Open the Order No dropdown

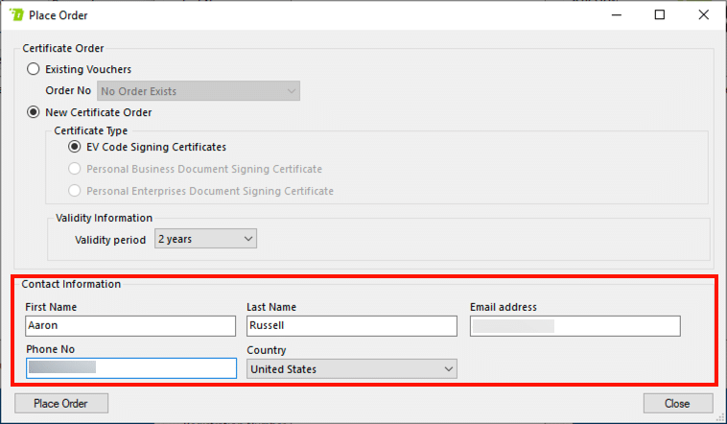pyautogui.click(x=199, y=91)
